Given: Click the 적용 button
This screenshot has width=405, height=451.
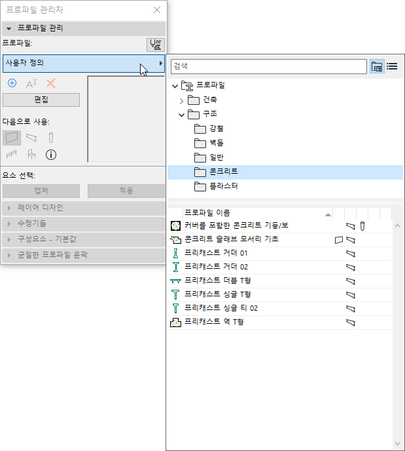Looking at the screenshot, I should [126, 191].
